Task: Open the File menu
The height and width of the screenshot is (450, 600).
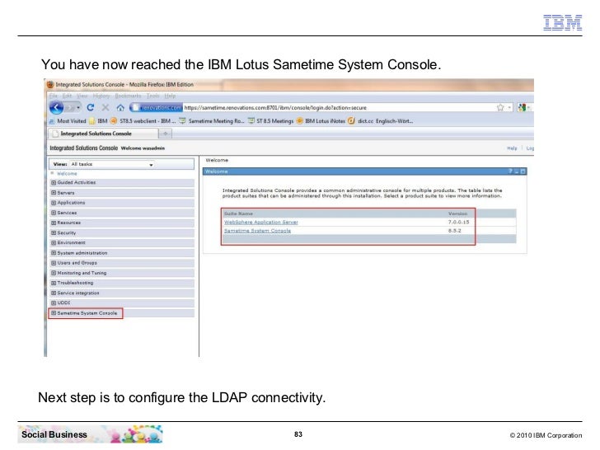Action: pos(54,96)
